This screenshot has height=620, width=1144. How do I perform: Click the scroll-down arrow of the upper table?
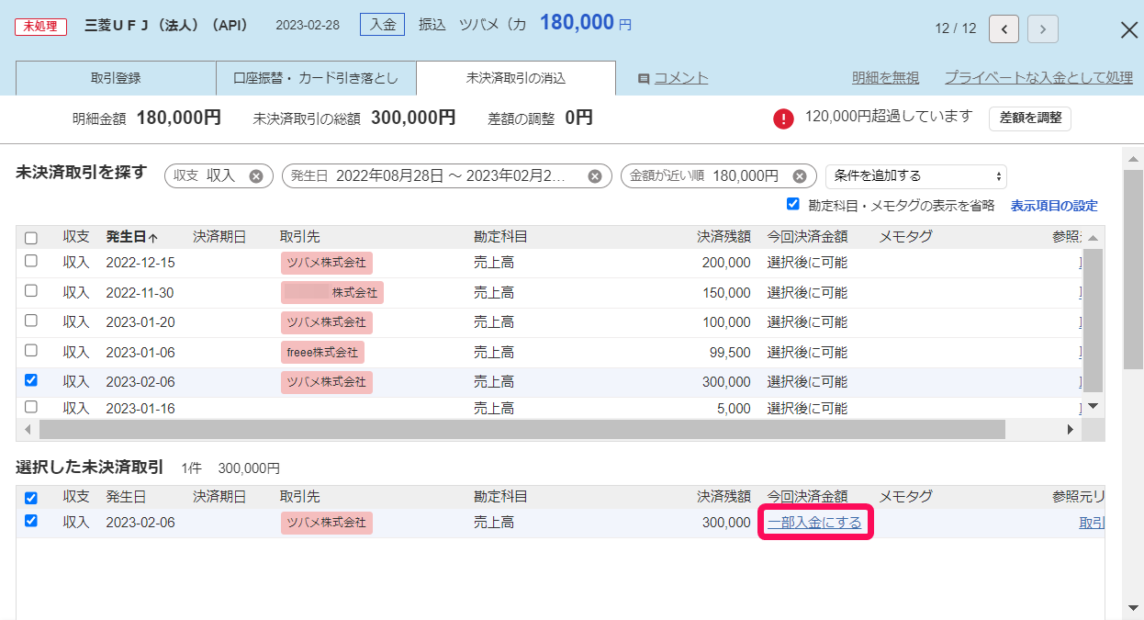point(1093,406)
